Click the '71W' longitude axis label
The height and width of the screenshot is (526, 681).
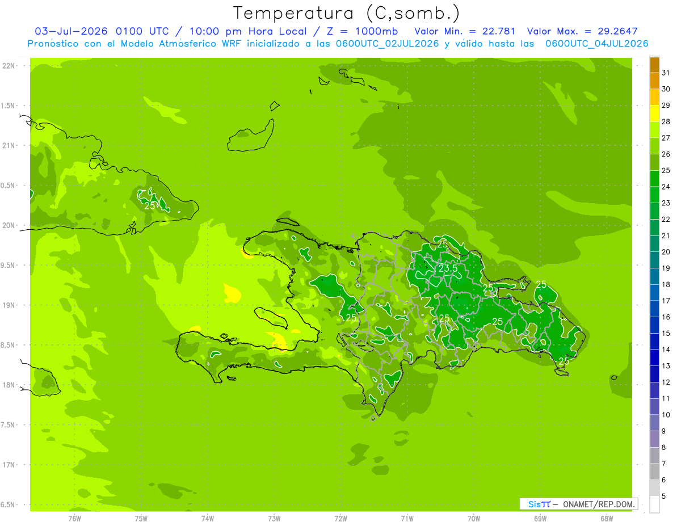407,518
